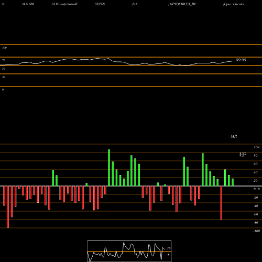Click the 'SI & MR' header text
262x262 pixels.
[x=28, y=4]
